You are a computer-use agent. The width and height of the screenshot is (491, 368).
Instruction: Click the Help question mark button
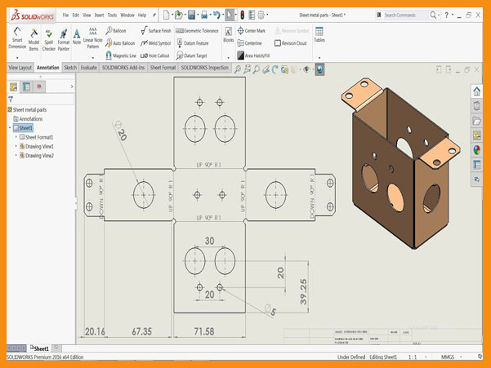(x=447, y=15)
